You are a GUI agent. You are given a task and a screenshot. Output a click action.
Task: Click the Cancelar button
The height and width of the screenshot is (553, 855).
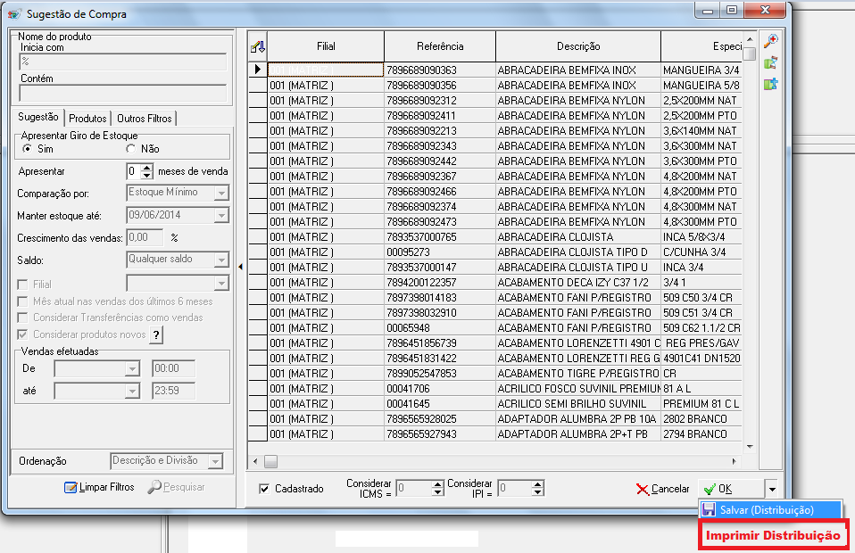[663, 490]
